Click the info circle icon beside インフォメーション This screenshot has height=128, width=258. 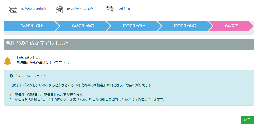pyautogui.click(x=11, y=76)
